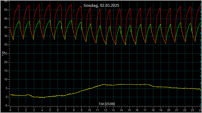Screen dimensions: 202x113
Task: Click hour 6 on the time axis
Action: [58, 110]
